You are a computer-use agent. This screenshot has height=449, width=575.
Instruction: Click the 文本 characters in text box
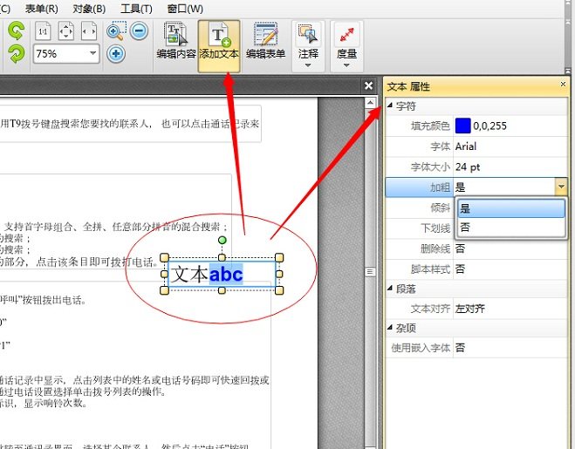tap(189, 274)
